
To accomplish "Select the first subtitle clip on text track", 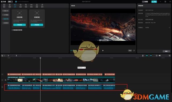I will tap(14, 74).
